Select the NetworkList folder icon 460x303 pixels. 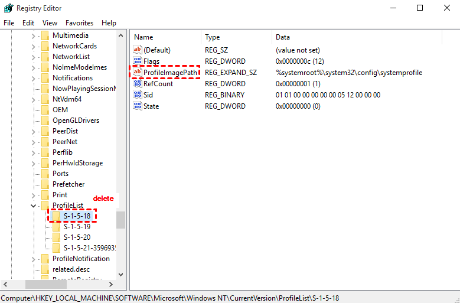45,57
